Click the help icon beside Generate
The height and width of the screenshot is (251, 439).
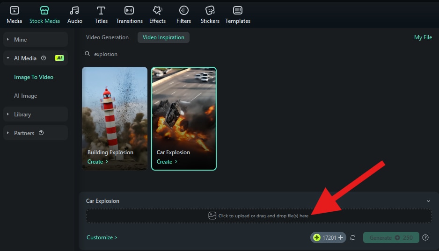(425, 237)
